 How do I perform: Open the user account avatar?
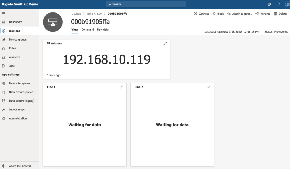[x=288, y=4]
